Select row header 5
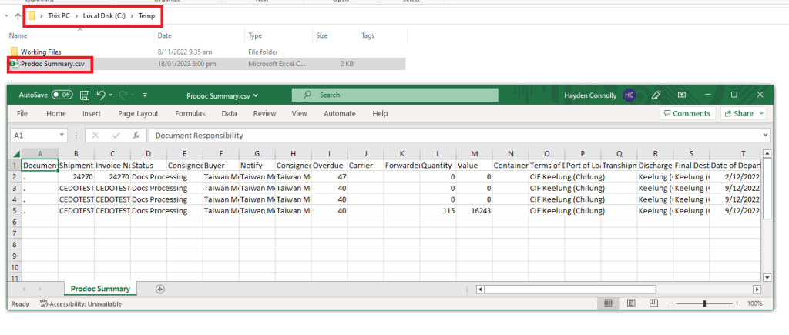The image size is (789, 335). (x=15, y=211)
